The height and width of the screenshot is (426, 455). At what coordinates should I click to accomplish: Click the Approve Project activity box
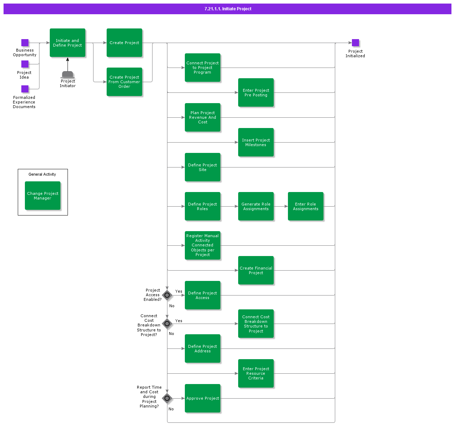[x=203, y=398]
